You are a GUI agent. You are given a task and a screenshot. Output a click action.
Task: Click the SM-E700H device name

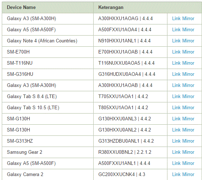click(x=18, y=52)
